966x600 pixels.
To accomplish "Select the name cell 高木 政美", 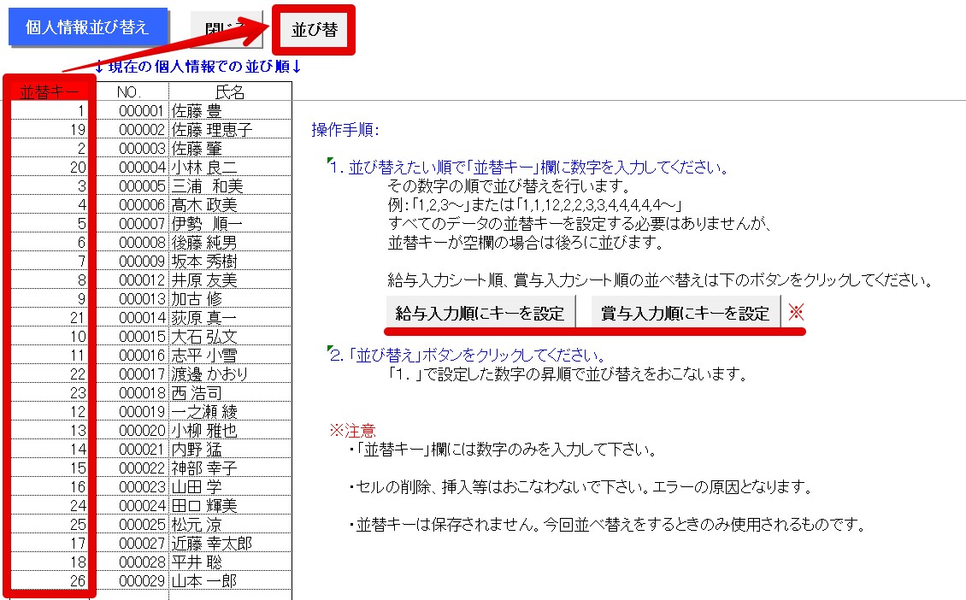I will click(230, 204).
